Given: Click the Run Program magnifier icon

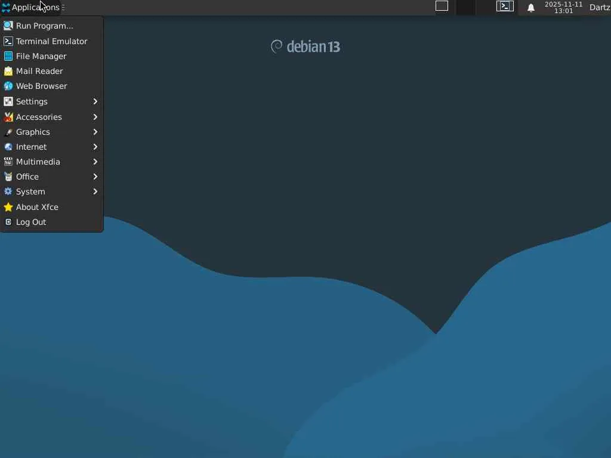Looking at the screenshot, I should [8, 26].
